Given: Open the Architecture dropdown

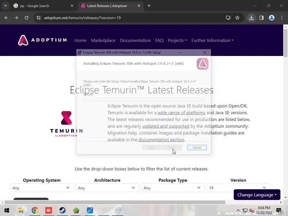Looking at the screenshot, I should pos(107,188).
